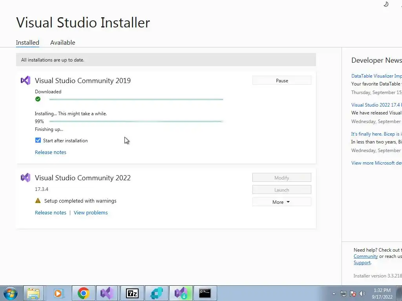Click the 99% percentage label
Image resolution: width=402 pixels, height=301 pixels.
39,121
